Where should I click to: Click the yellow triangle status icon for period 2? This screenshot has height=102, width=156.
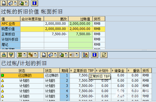coord(2,81)
